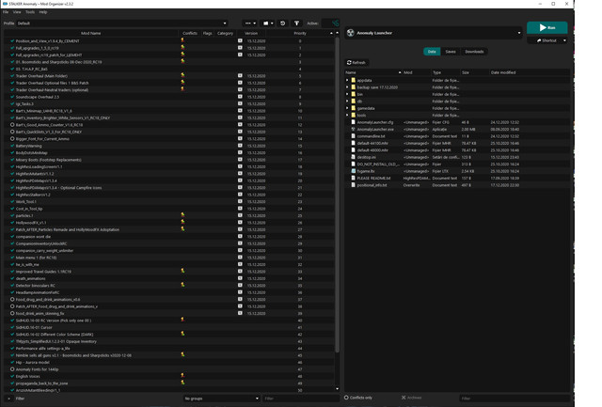The image size is (602, 407).
Task: Open the Help menu
Action: point(43,12)
